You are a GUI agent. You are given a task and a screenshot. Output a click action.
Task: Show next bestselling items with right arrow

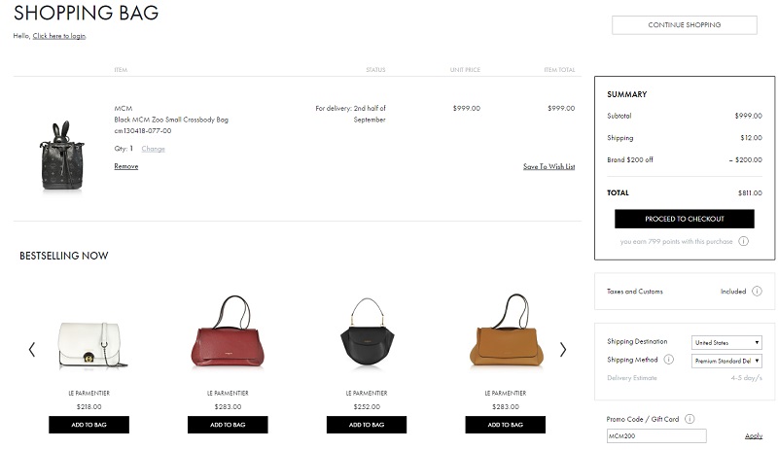point(562,349)
